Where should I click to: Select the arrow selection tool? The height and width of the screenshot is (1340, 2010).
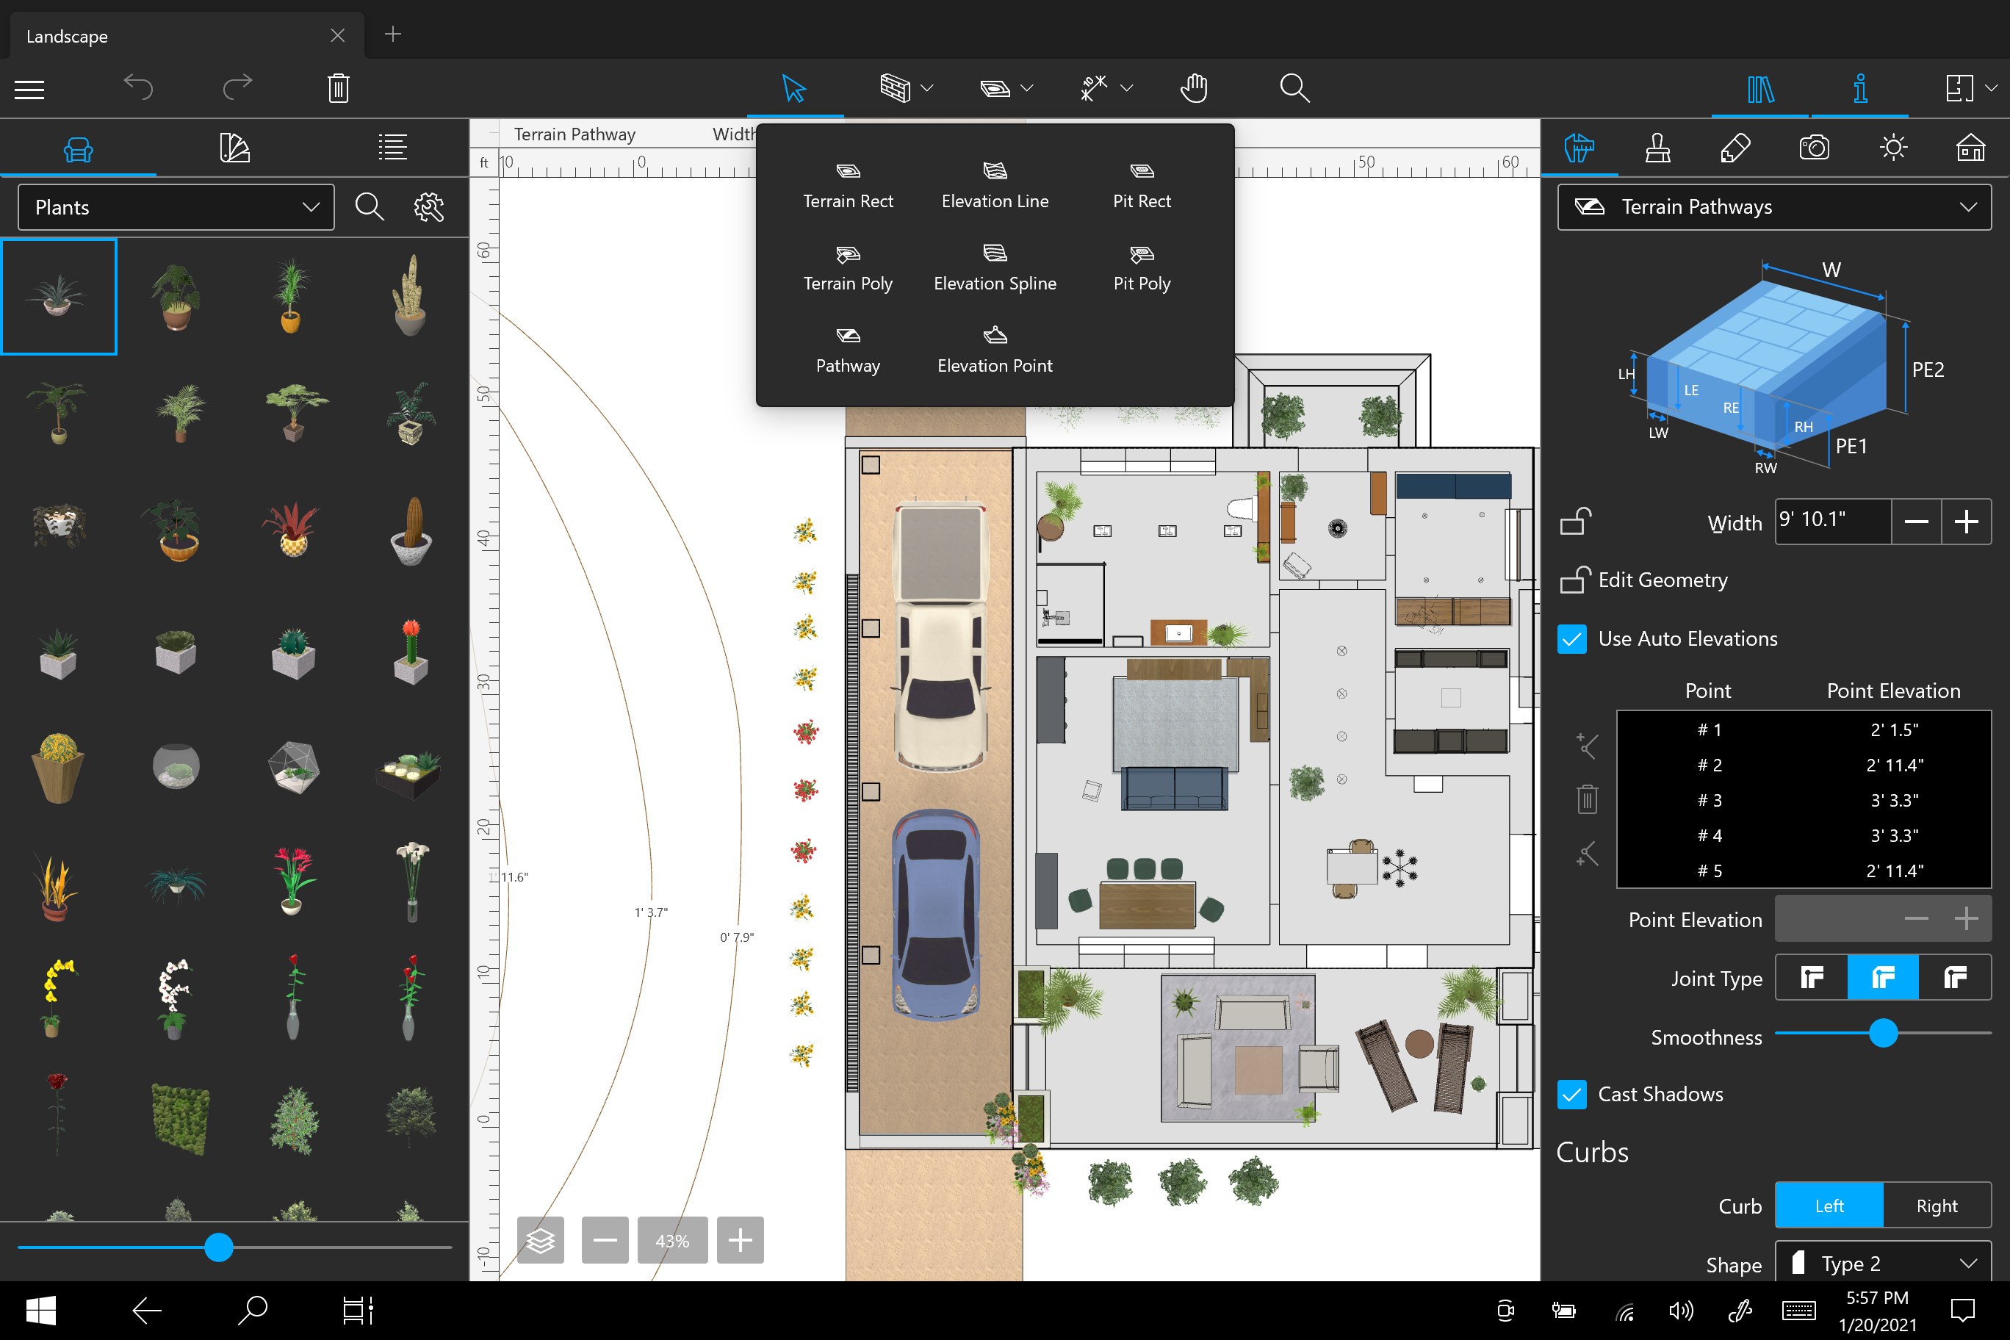[x=794, y=88]
